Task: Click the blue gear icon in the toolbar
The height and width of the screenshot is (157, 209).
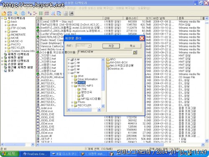Action: coord(23,13)
